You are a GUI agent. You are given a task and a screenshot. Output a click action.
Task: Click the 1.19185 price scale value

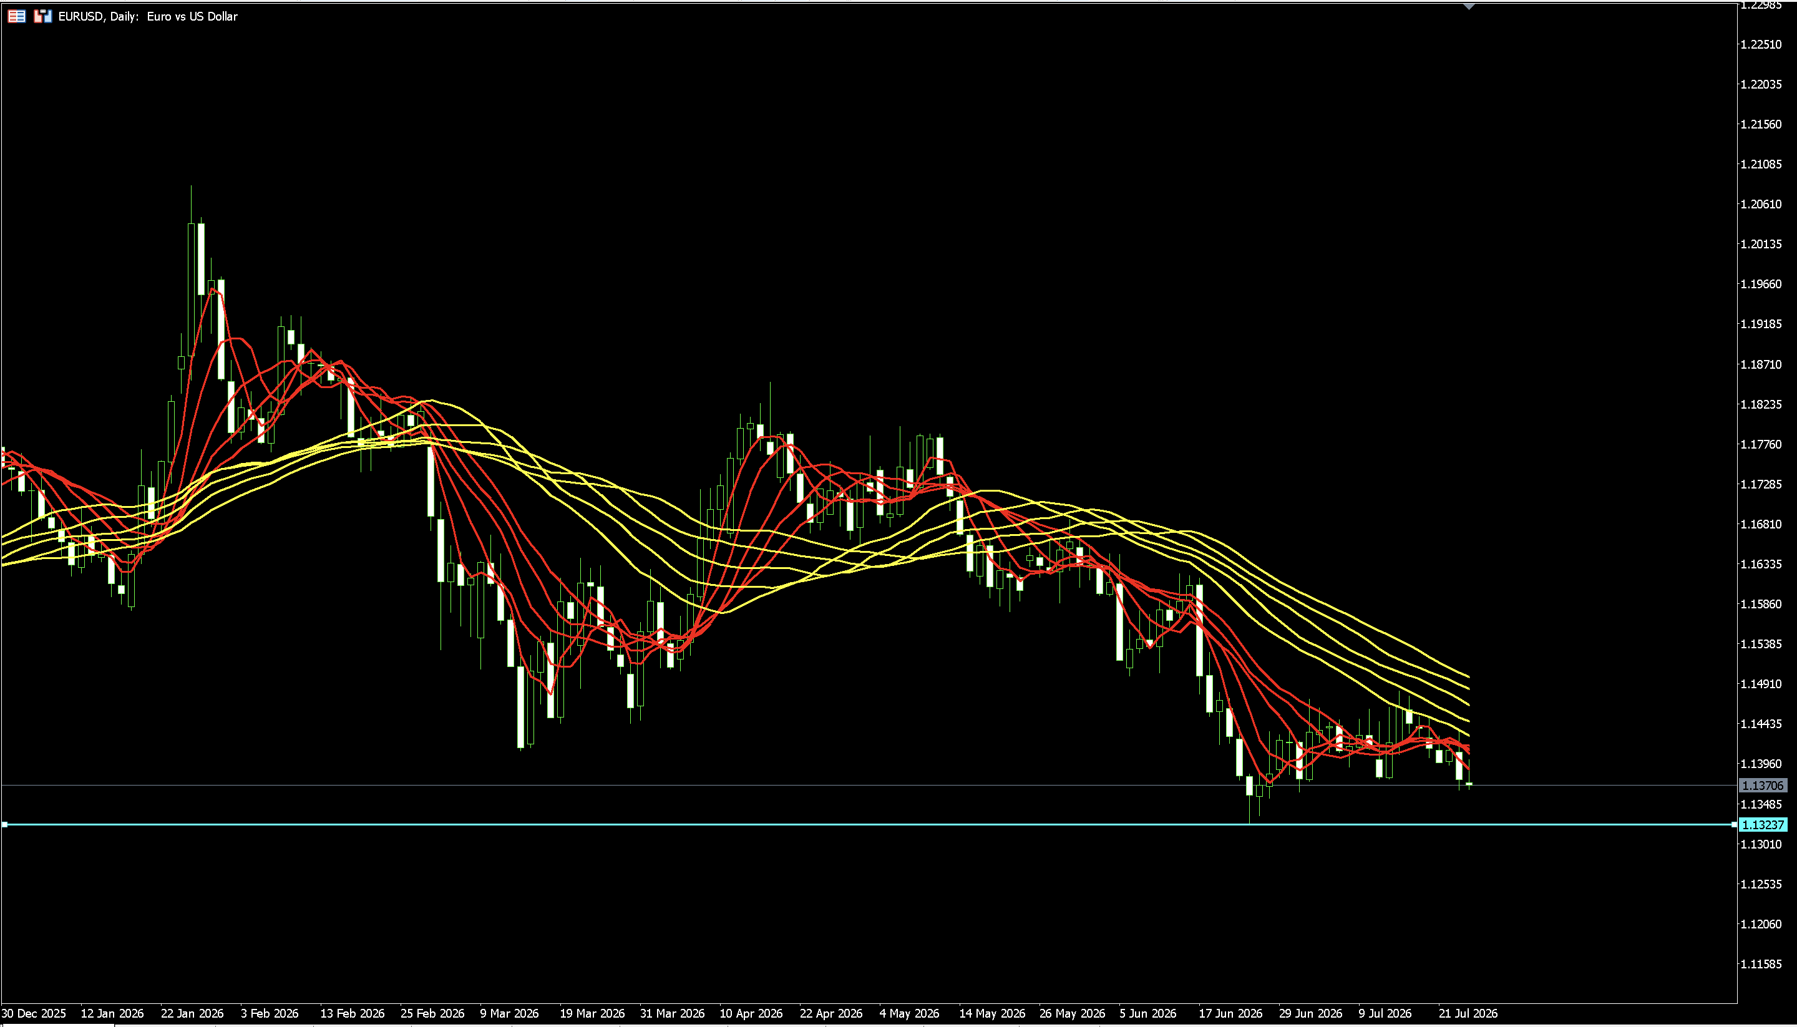point(1761,324)
